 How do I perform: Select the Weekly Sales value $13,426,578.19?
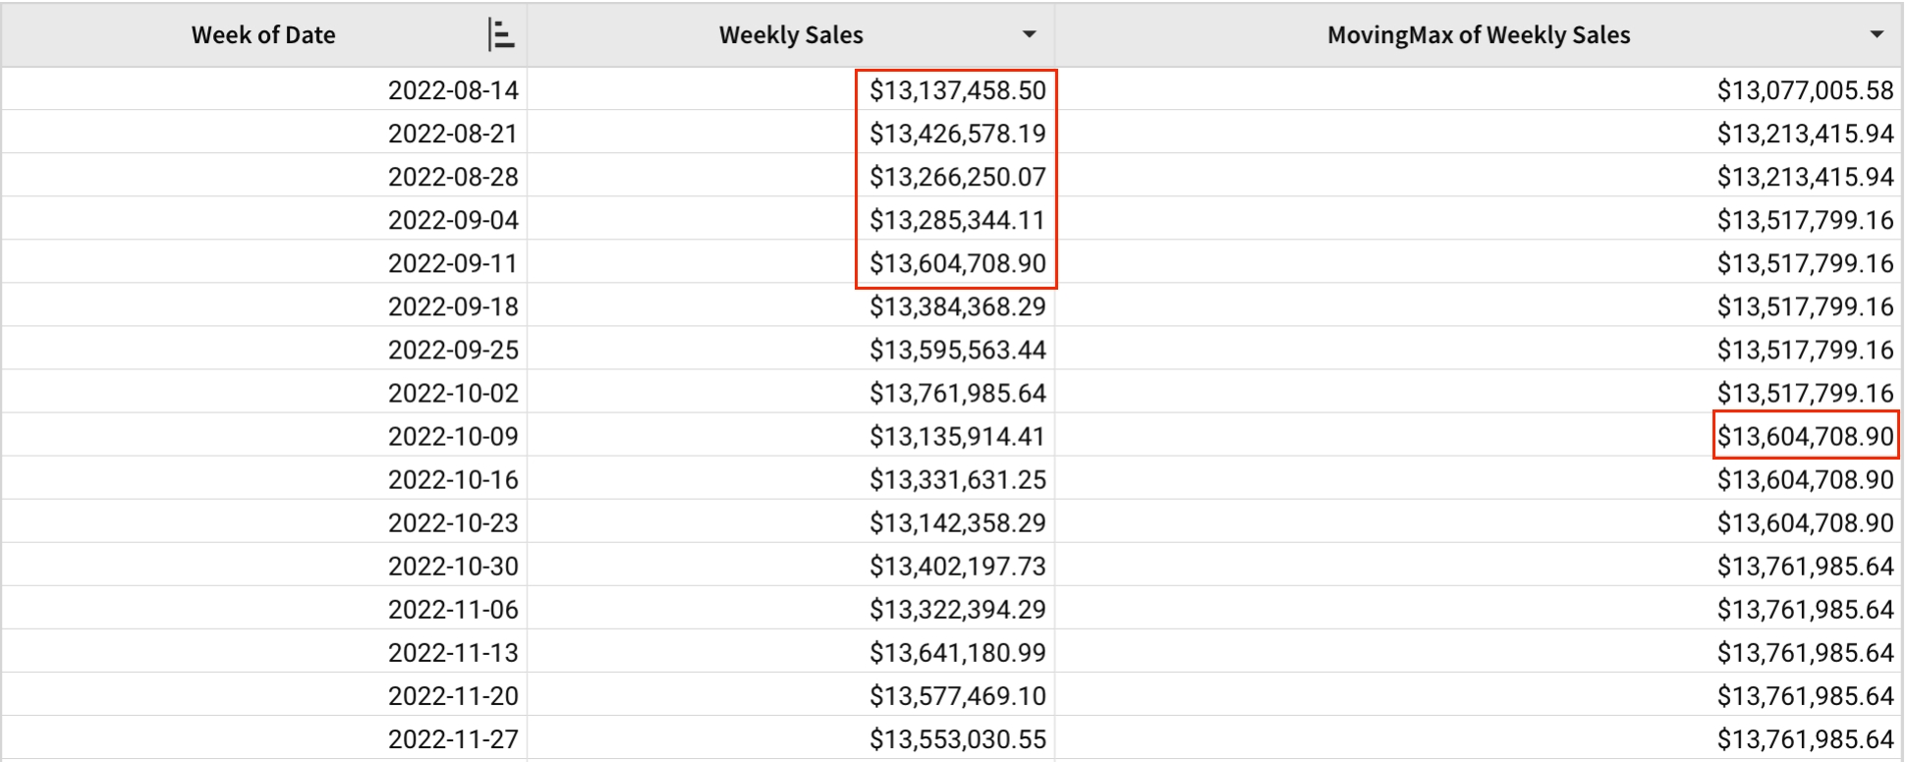click(957, 134)
